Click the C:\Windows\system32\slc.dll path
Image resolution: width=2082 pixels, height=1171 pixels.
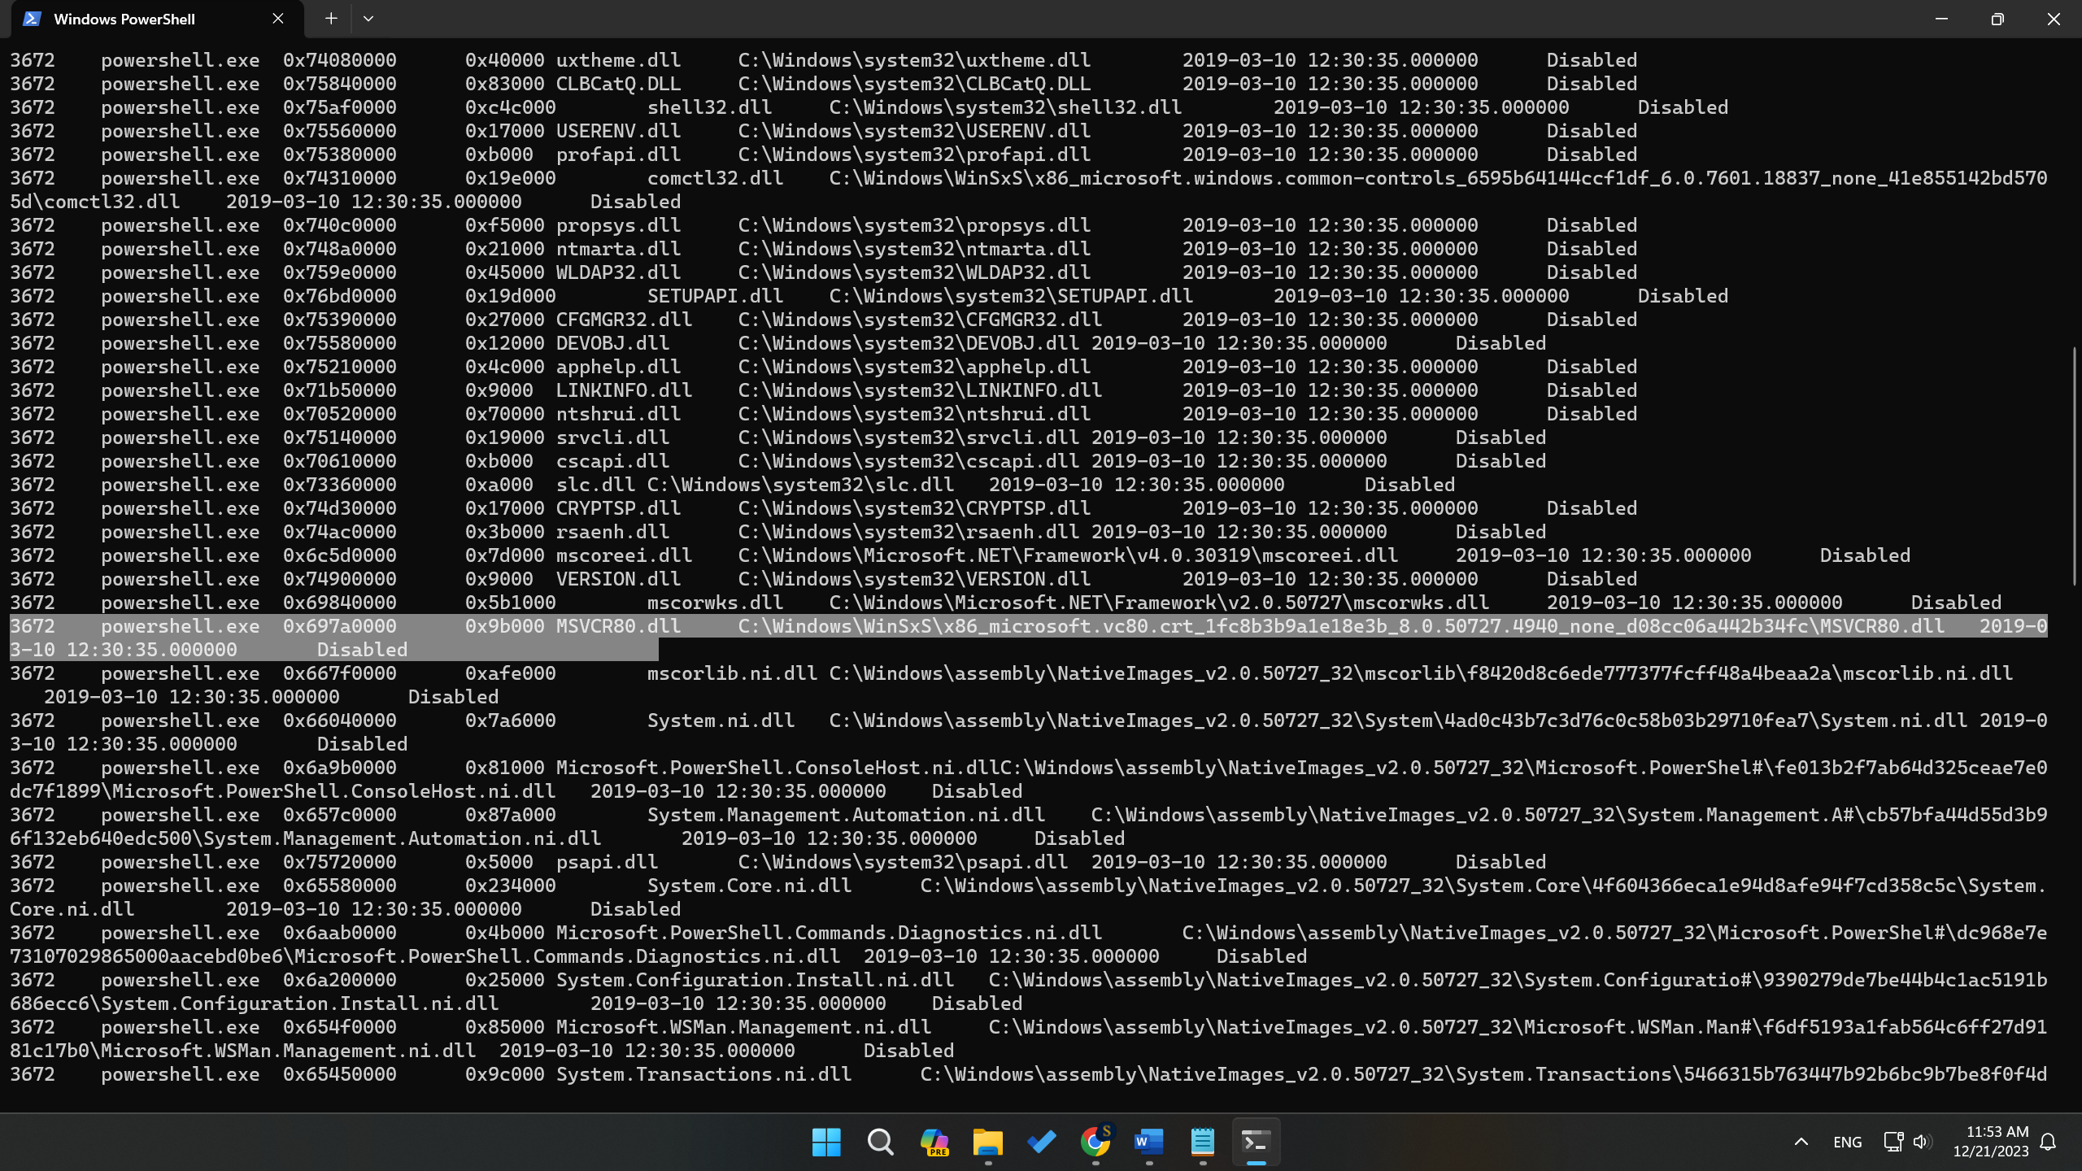pyautogui.click(x=801, y=485)
